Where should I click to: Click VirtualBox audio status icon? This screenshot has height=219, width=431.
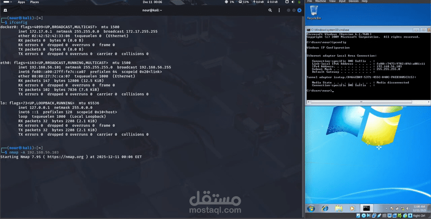[369, 215]
